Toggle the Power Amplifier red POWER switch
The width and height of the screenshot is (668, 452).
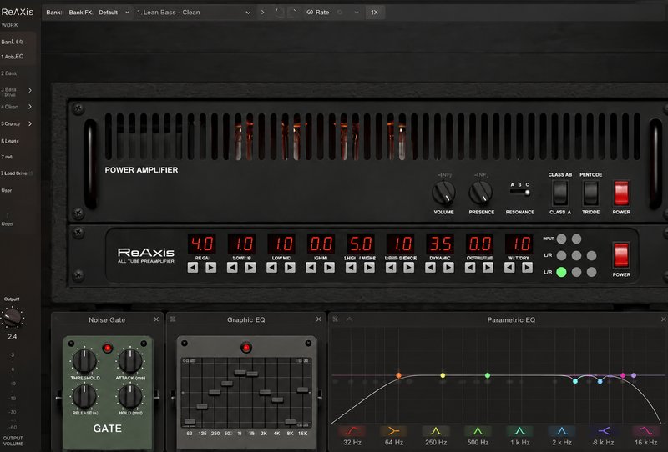pos(621,193)
